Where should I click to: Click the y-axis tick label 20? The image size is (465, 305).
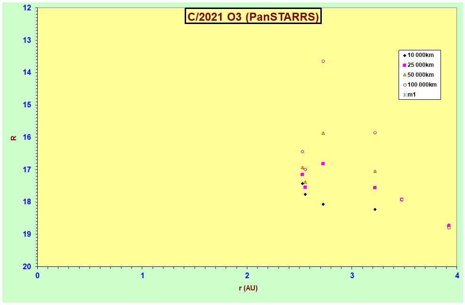[27, 267]
